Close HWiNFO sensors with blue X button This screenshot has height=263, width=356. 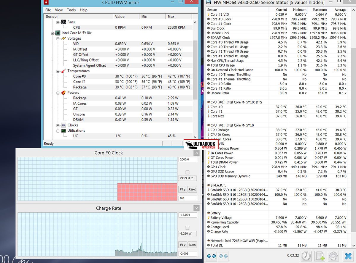[348, 256]
